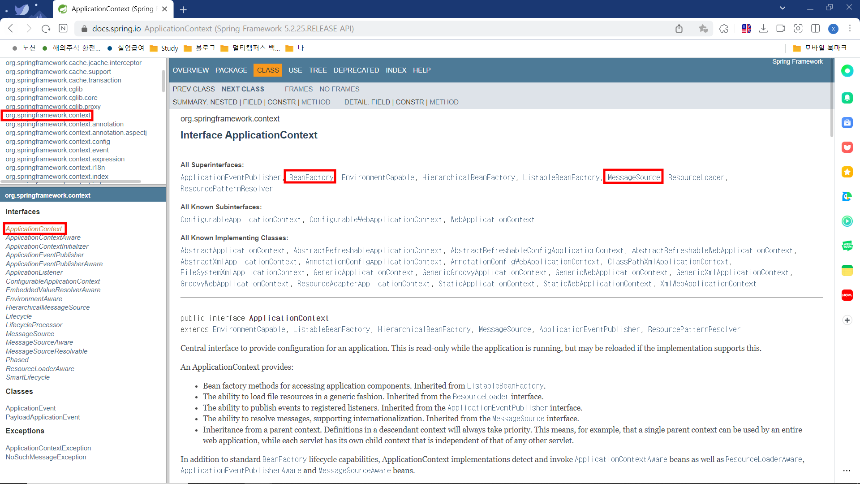Open a new browser tab
The height and width of the screenshot is (484, 860).
183,9
